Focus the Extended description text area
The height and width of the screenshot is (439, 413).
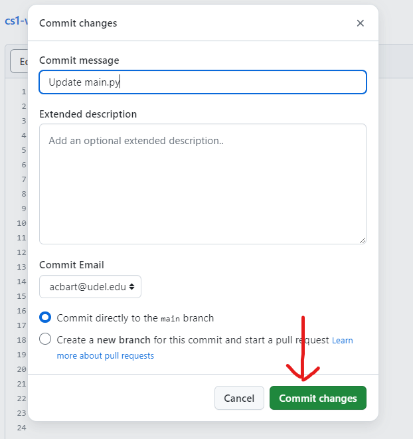203,184
